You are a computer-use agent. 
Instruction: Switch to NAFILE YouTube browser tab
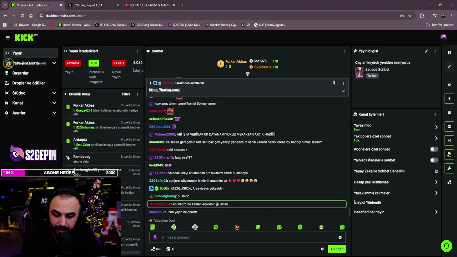150,5
